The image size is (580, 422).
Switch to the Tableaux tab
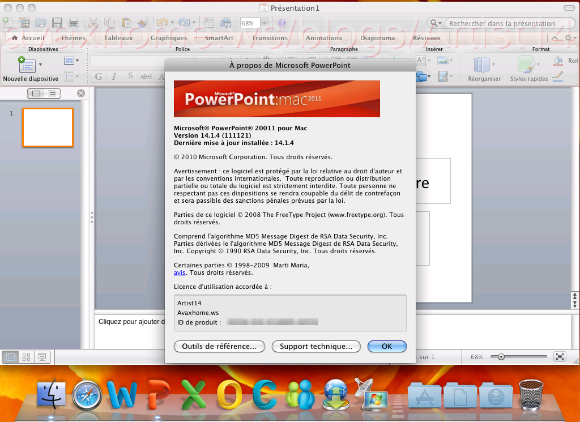tap(118, 38)
